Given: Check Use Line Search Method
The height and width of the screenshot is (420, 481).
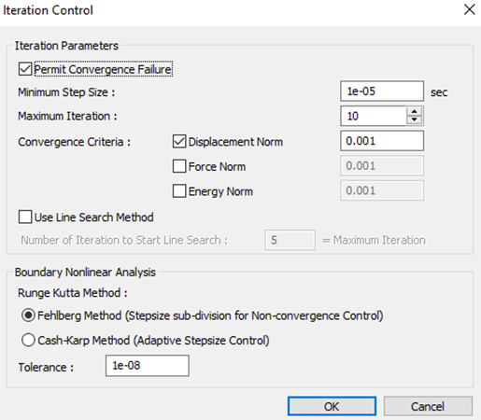Looking at the screenshot, I should [x=25, y=217].
